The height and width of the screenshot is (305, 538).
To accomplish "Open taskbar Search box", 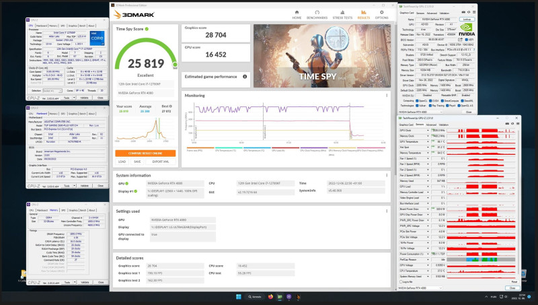I will coord(256,297).
